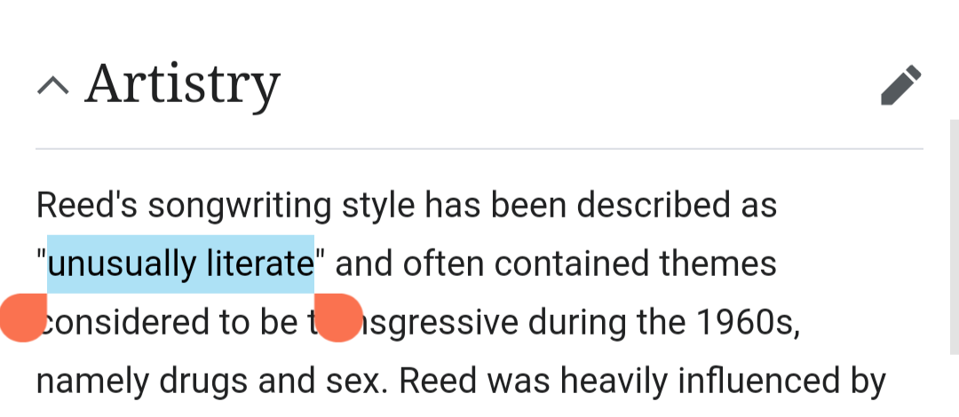959x417 pixels.
Task: Collapse the Artistry section chevron
Action: pos(53,86)
